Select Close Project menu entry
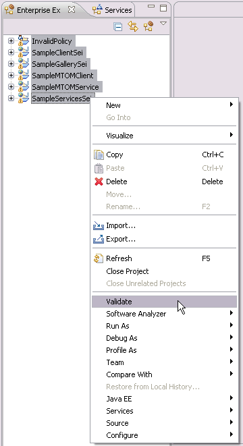This screenshot has width=243, height=446. 127,271
